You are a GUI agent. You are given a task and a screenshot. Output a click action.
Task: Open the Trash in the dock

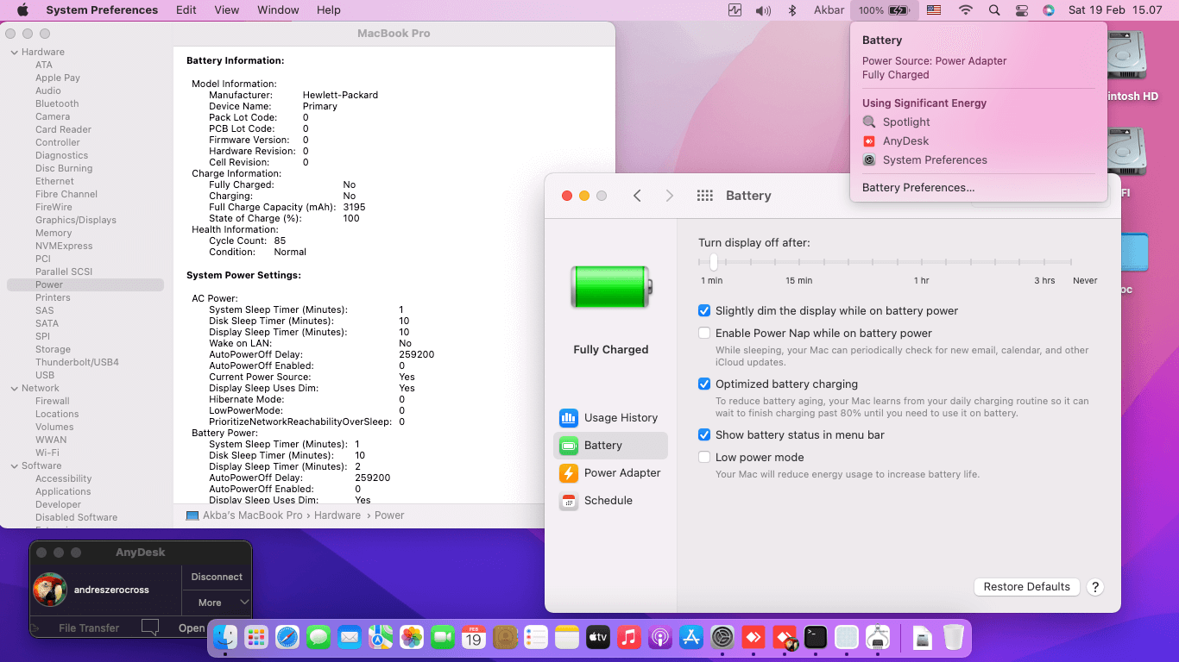(x=953, y=637)
